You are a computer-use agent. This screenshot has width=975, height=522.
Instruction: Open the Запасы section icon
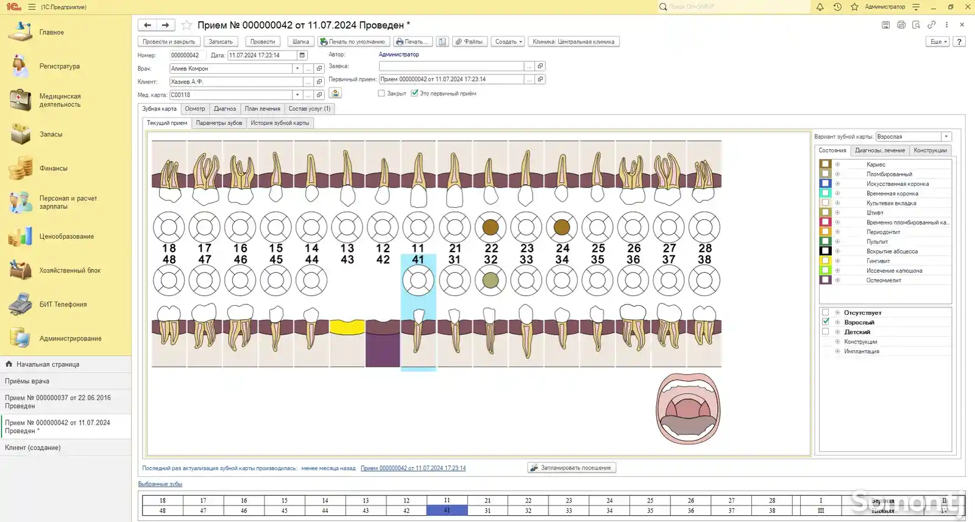[x=20, y=134]
